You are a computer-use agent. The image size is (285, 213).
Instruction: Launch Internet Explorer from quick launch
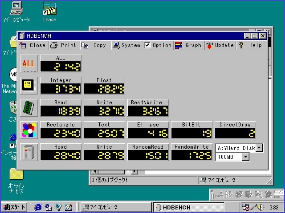(38, 207)
